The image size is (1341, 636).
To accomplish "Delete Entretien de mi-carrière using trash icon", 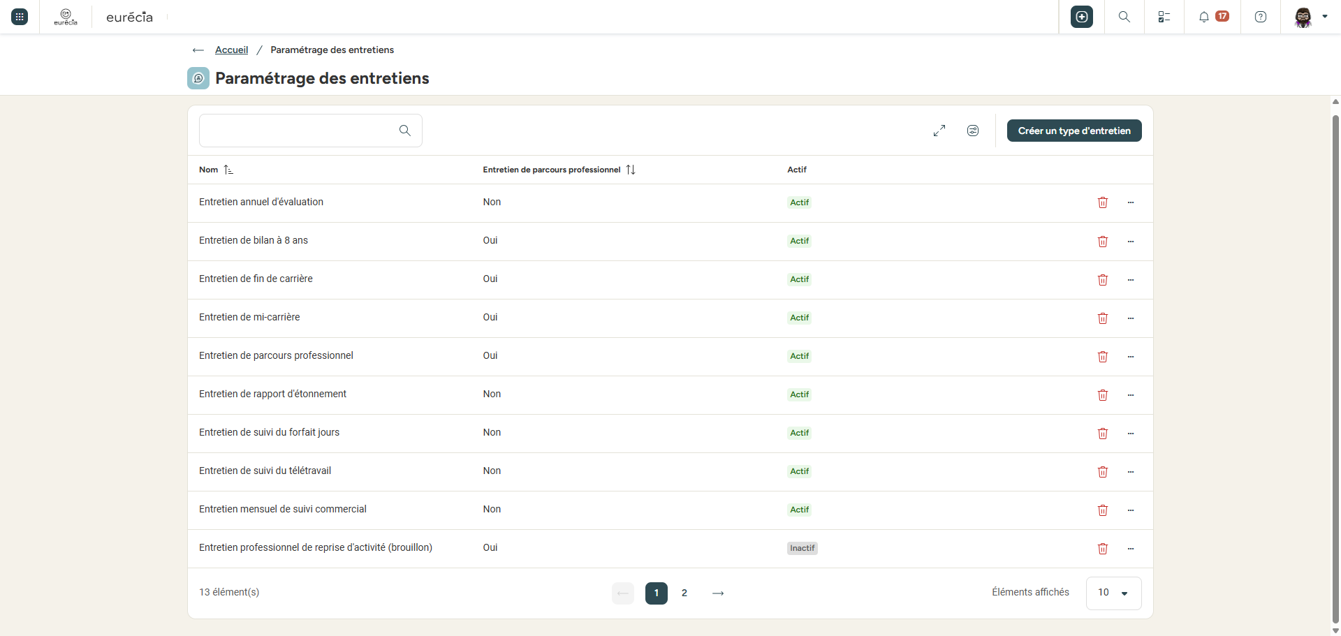I will coord(1103,318).
